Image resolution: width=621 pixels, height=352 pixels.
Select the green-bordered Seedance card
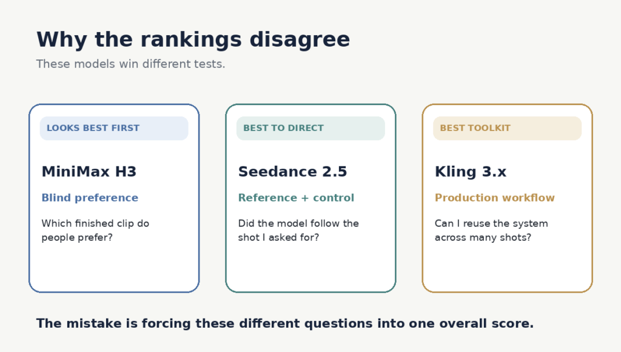click(310, 198)
